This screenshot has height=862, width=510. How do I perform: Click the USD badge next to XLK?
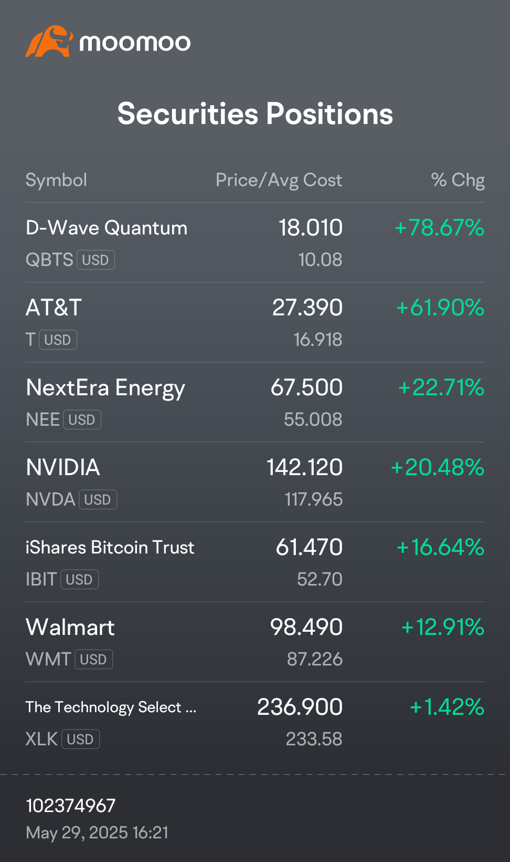81,739
